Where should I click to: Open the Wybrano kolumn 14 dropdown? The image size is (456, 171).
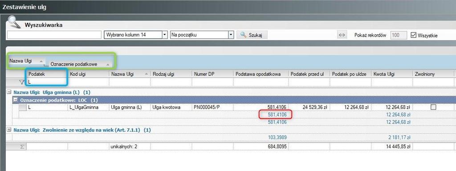click(x=165, y=35)
